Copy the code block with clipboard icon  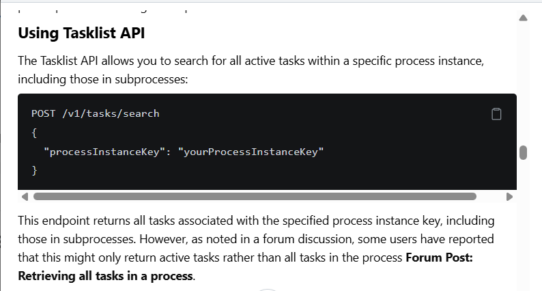coord(496,114)
